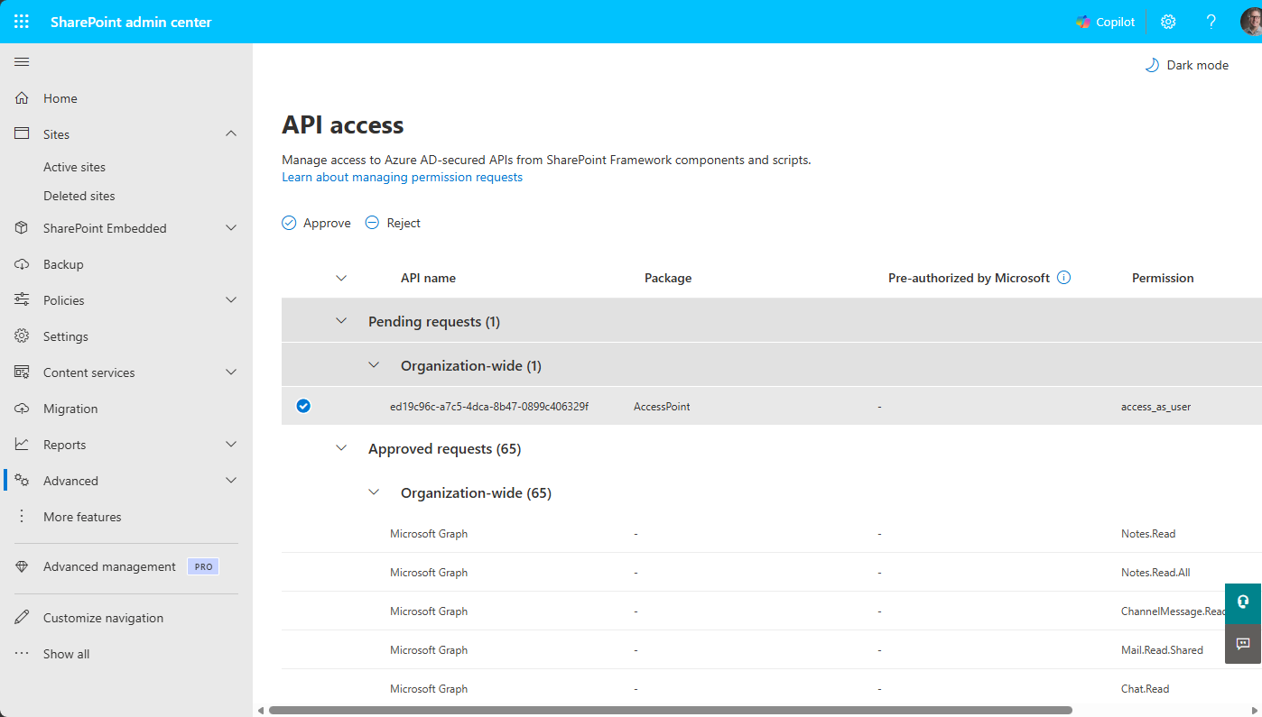Open Active sites page
The height and width of the screenshot is (717, 1262).
74,167
